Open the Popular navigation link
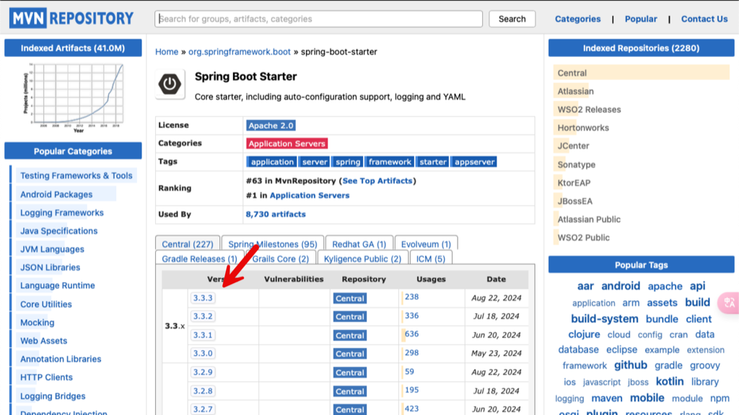Screen dimensions: 739x415 tap(641, 19)
